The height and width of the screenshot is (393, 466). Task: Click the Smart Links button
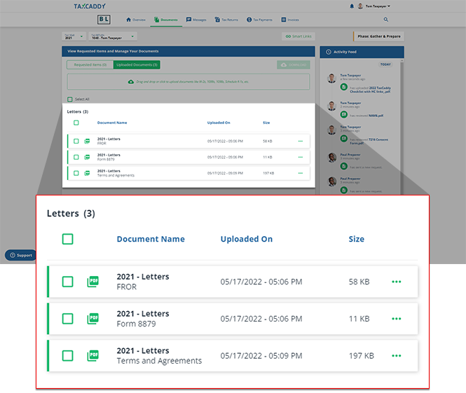[297, 36]
